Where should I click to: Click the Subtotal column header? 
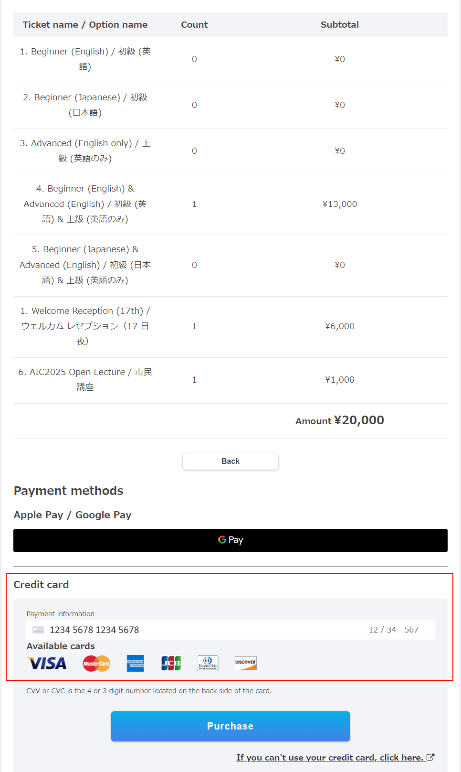[340, 25]
